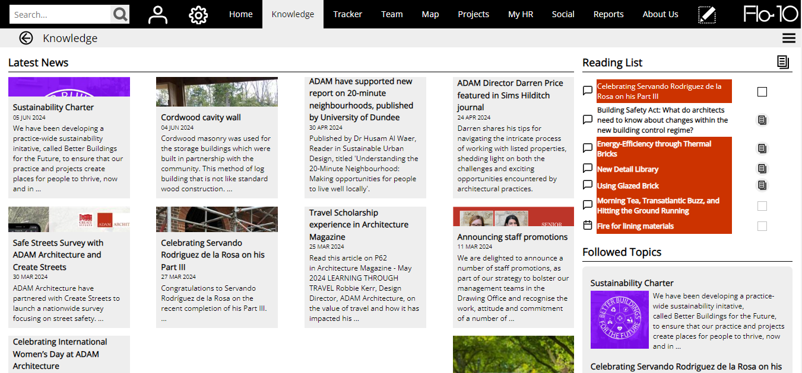802x373 pixels.
Task: Open the Reports tab
Action: pos(608,14)
